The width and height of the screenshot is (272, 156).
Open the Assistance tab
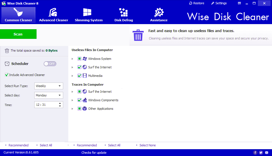point(159,15)
